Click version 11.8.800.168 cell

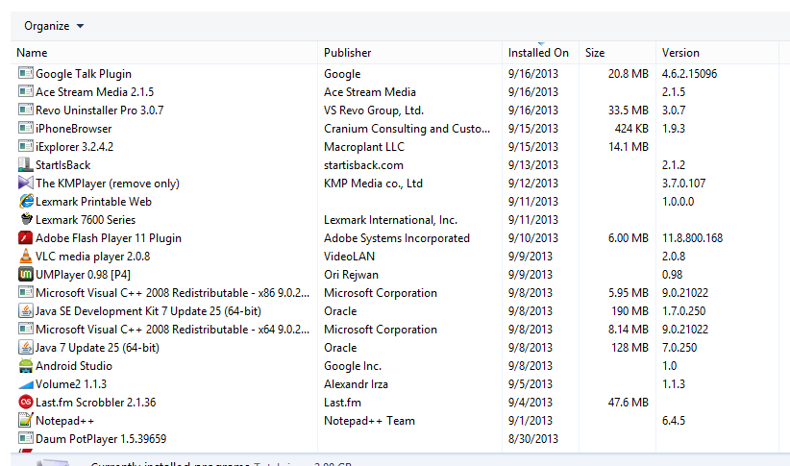coord(692,237)
